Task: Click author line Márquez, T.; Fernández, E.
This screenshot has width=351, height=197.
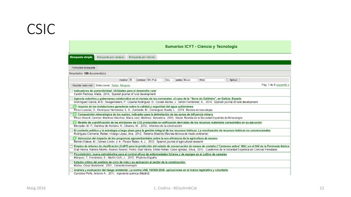Action: pyautogui.click(x=115, y=158)
